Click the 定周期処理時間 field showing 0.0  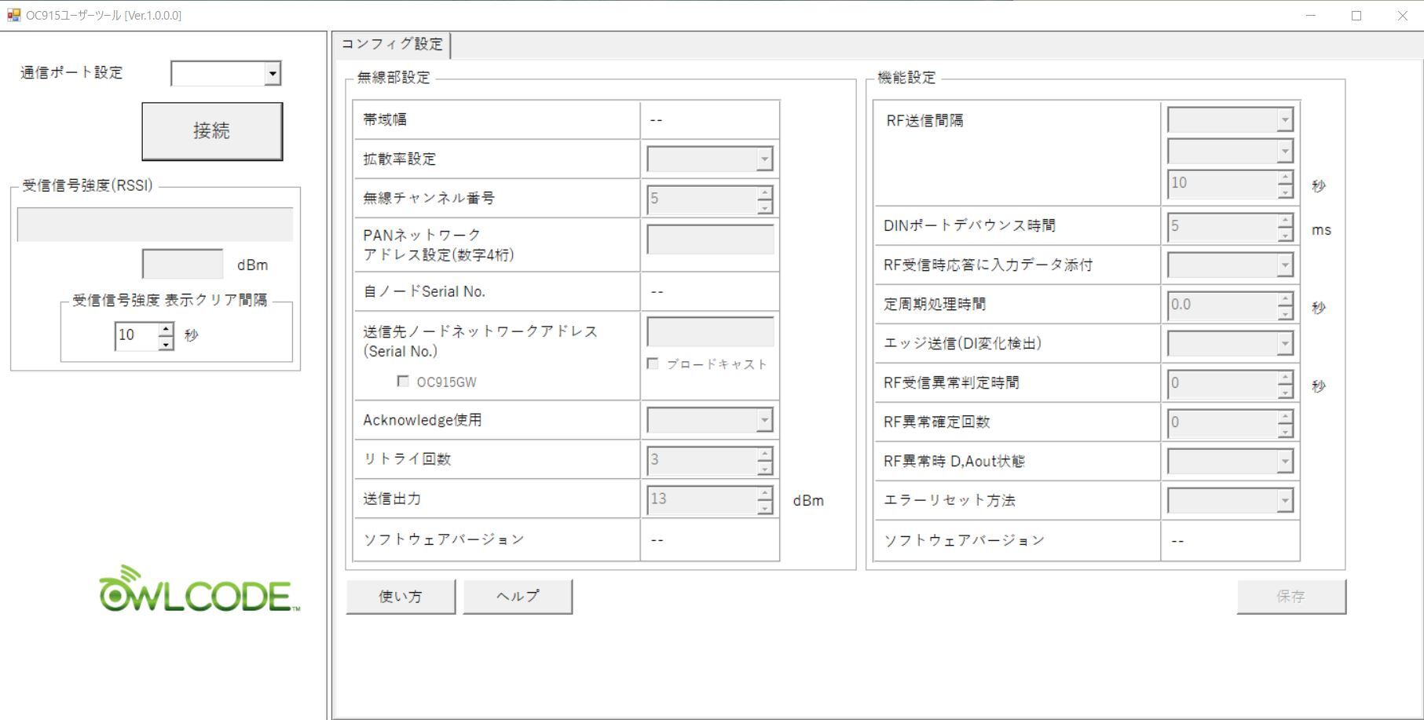1222,305
